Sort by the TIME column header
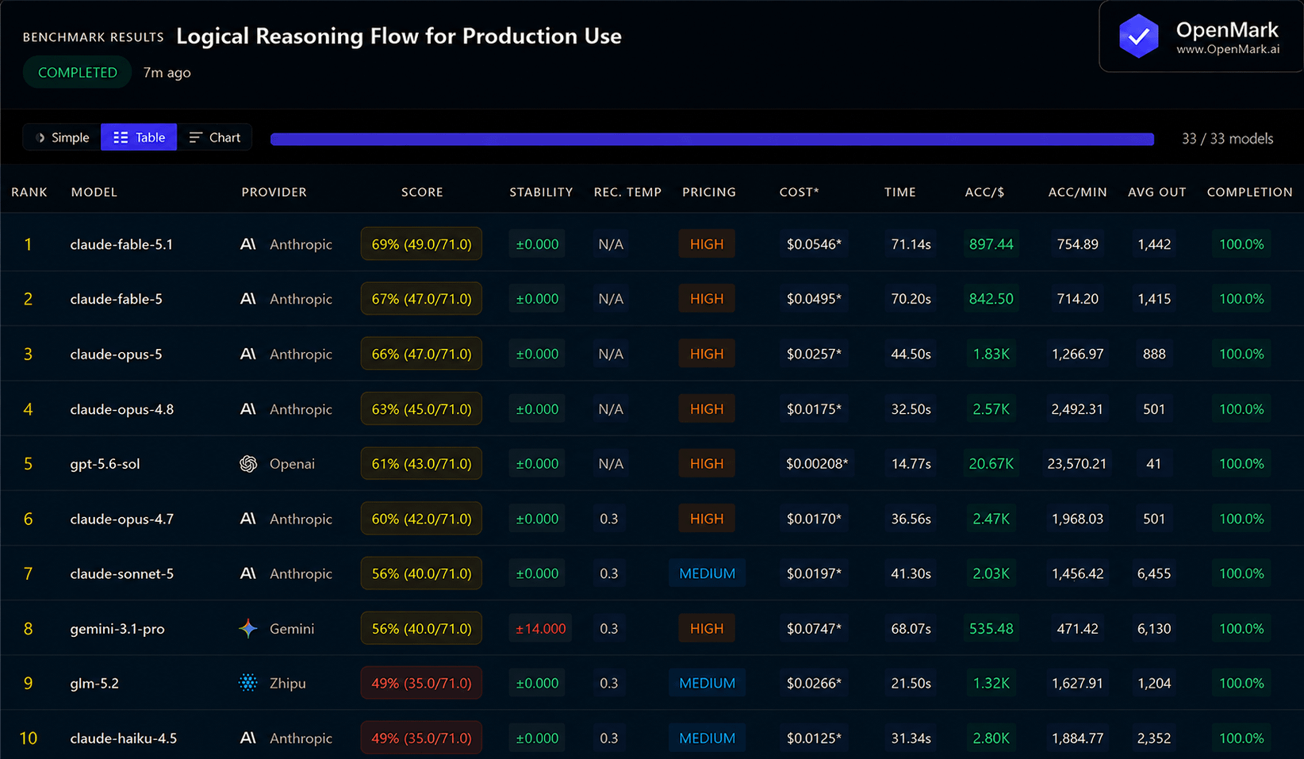Screen dimensions: 1304x759 click(900, 192)
